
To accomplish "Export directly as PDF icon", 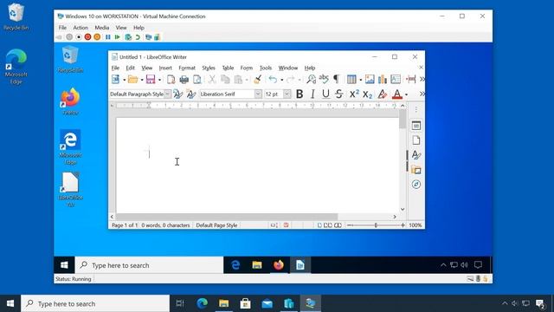I will [x=171, y=79].
